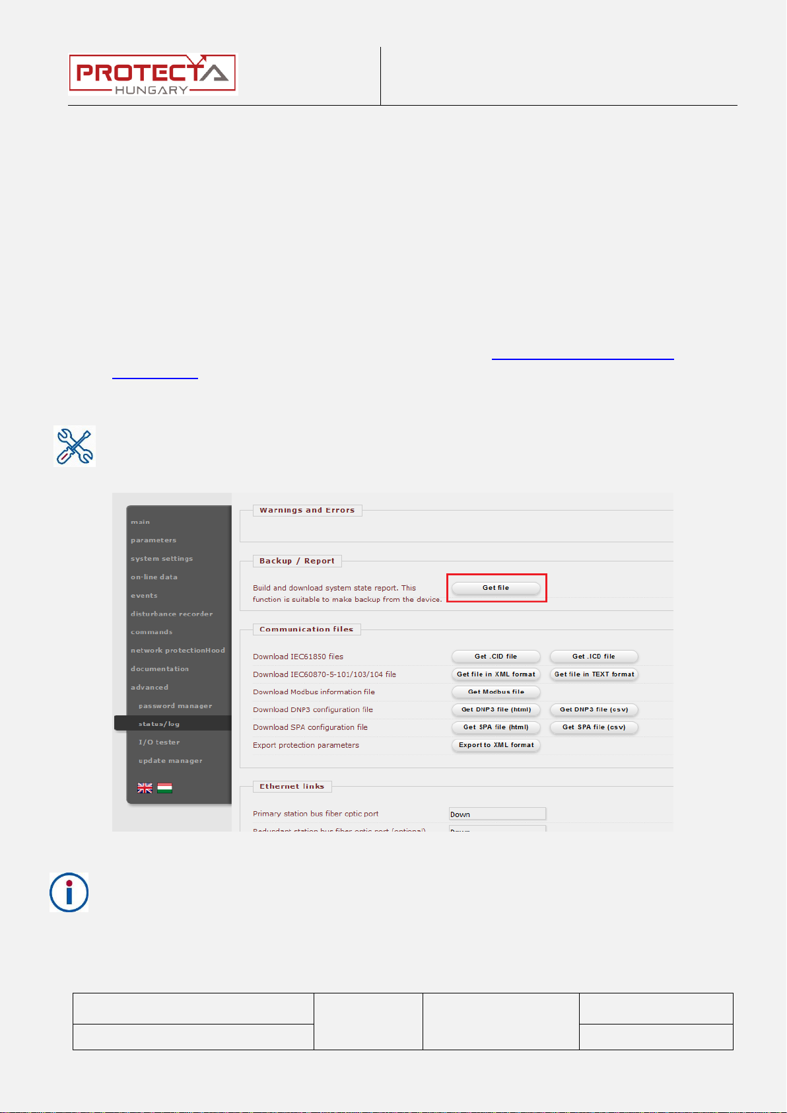Switch language using the Hungarian flag icon
The image size is (787, 1113).
(165, 788)
